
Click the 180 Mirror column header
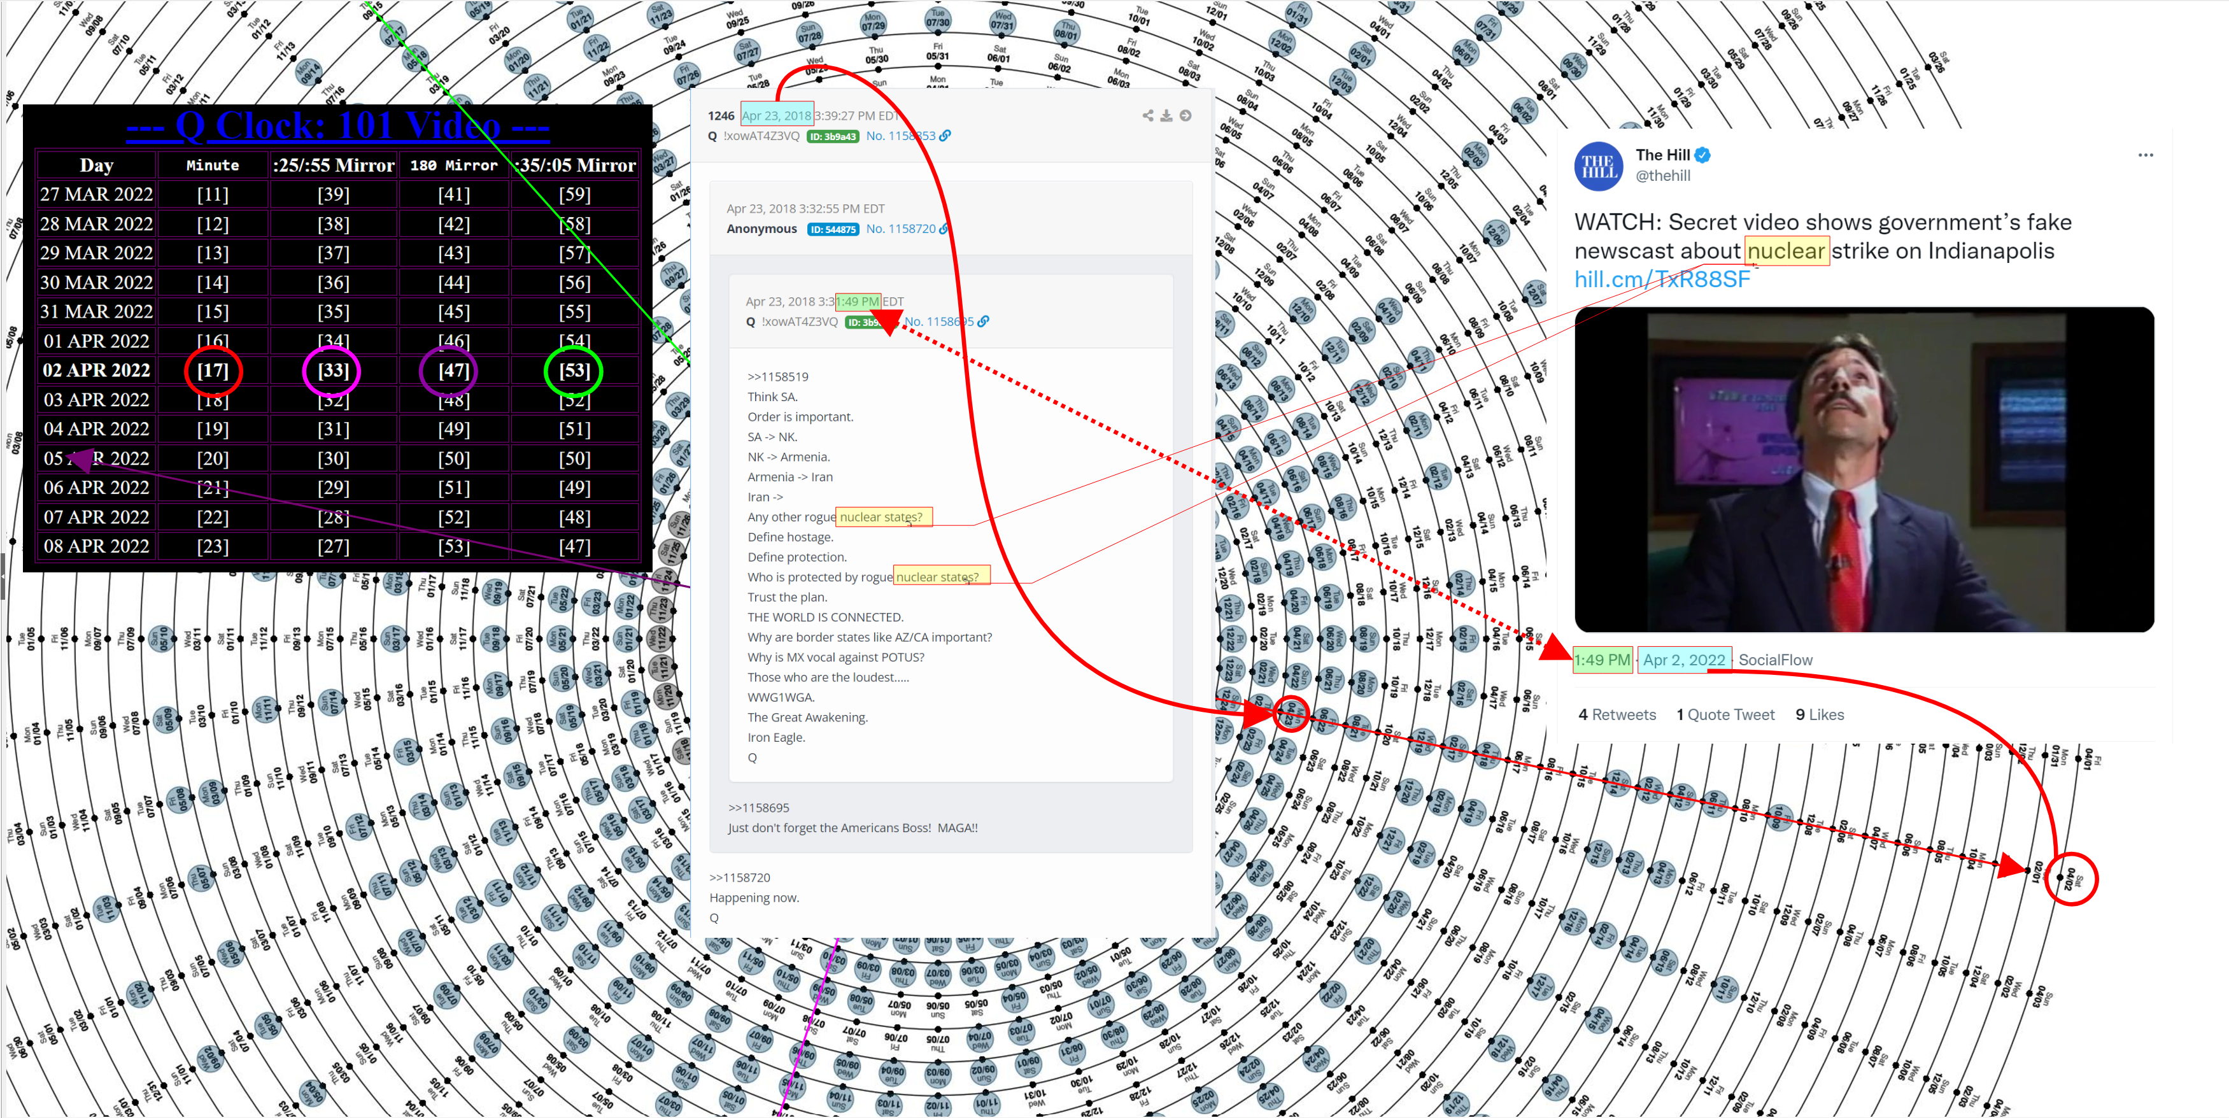point(453,166)
